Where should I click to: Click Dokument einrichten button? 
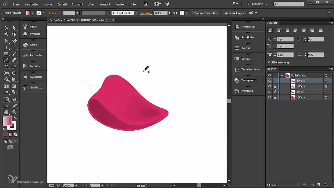click(206, 13)
